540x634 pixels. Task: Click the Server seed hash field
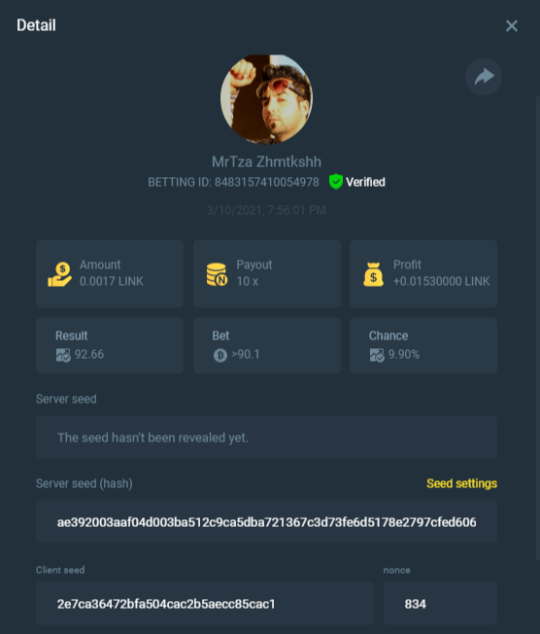coord(266,521)
